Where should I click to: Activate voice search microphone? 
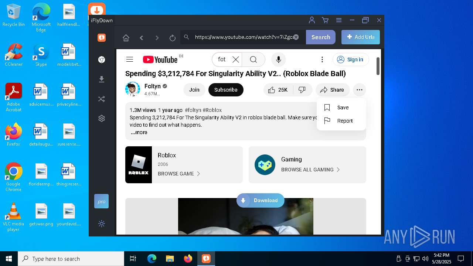click(x=279, y=59)
